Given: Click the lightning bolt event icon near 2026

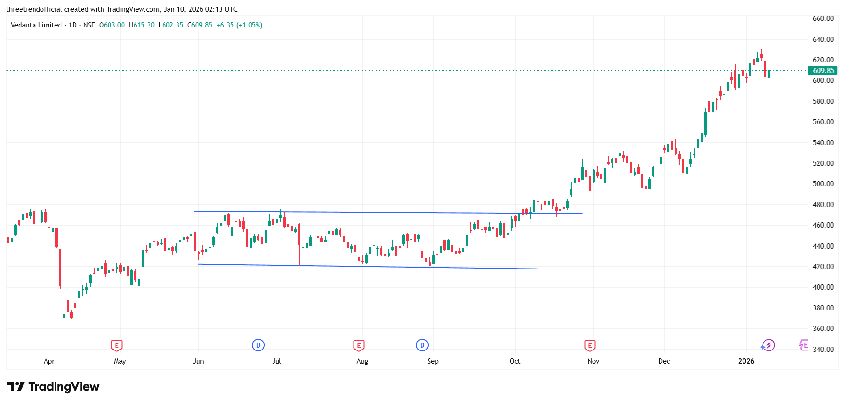Looking at the screenshot, I should click(769, 345).
